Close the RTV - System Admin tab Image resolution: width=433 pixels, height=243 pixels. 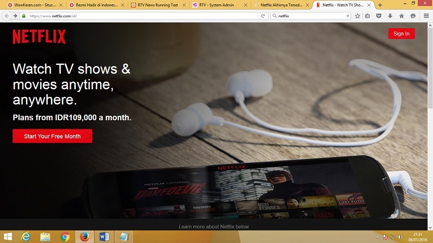246,5
